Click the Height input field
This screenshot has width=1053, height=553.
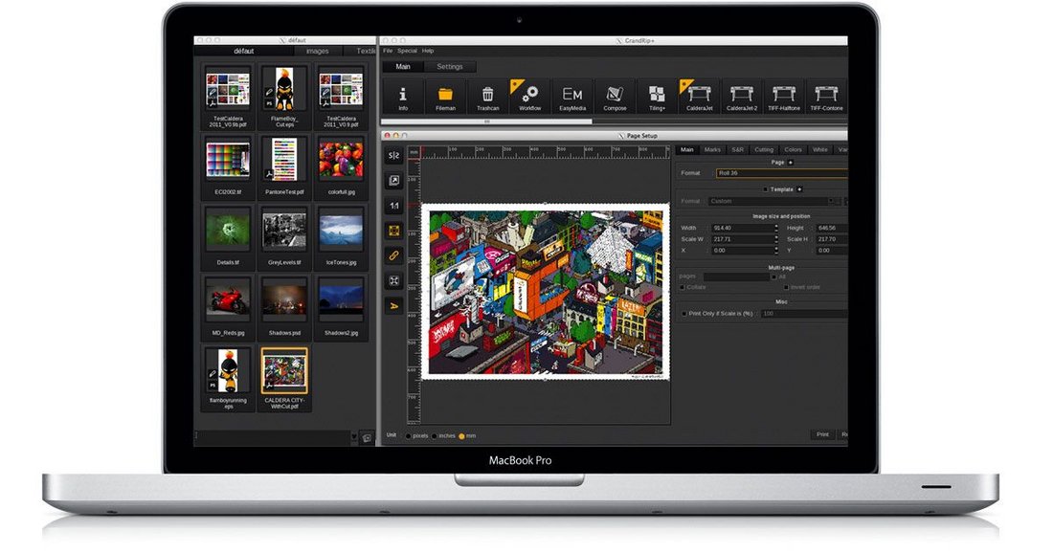tap(831, 228)
